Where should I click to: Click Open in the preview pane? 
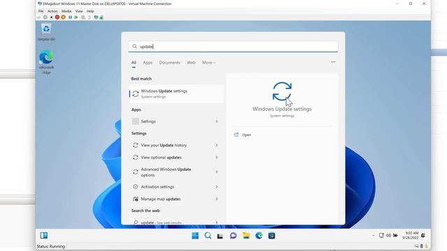coord(247,135)
